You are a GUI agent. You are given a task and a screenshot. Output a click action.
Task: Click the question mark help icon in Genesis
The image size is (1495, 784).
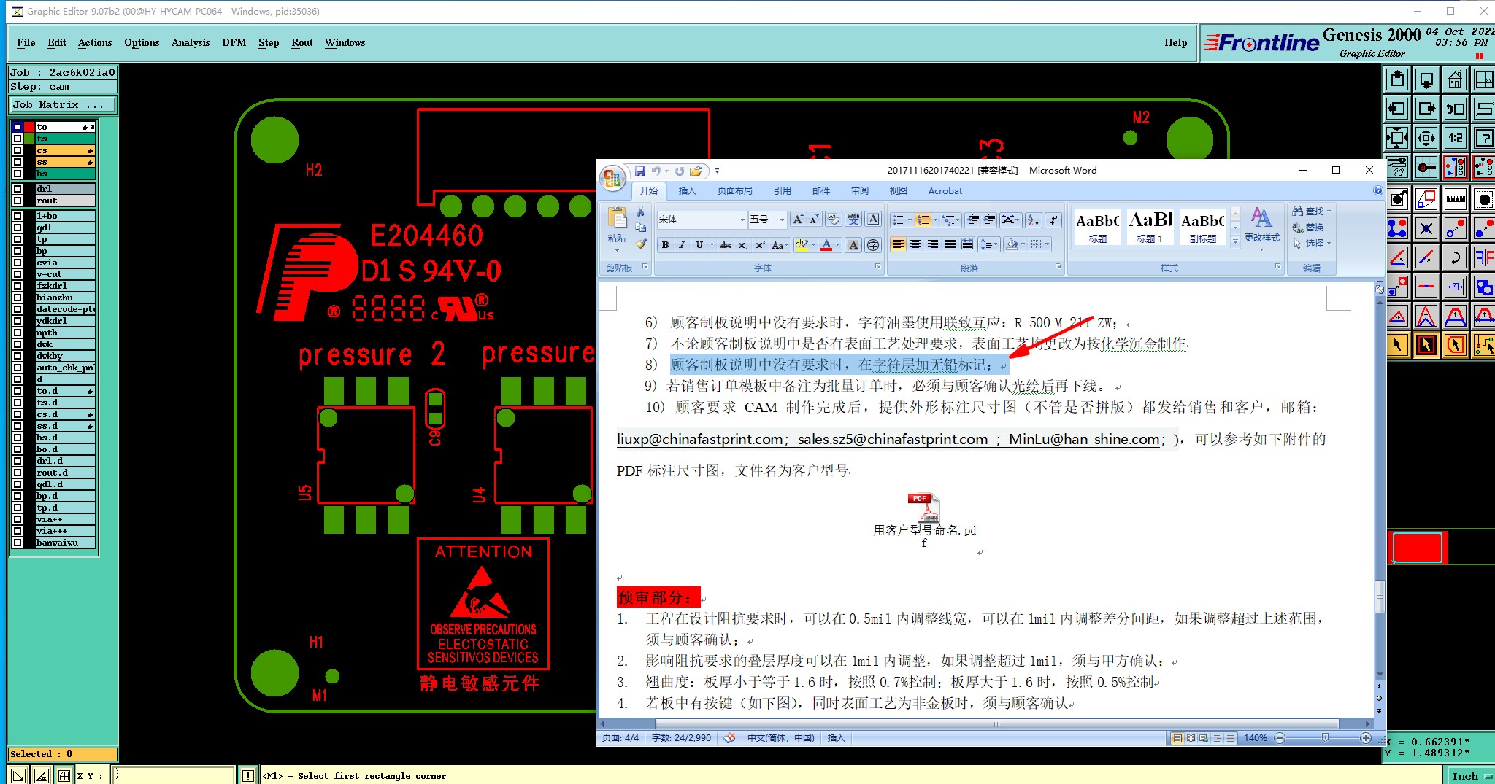[x=1483, y=138]
